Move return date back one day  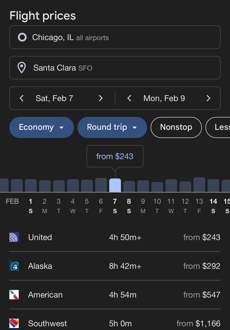(x=129, y=98)
